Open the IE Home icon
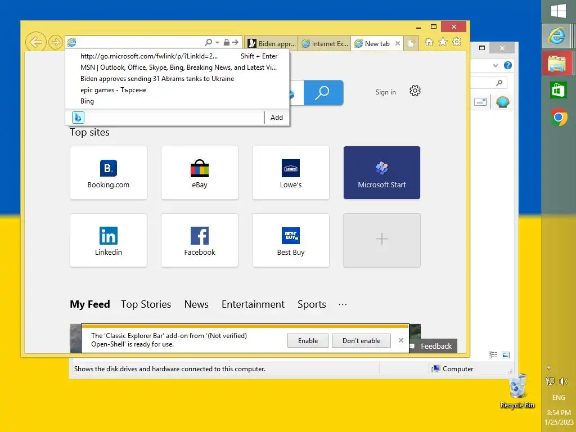Screen dimensions: 576x432 point(429,42)
